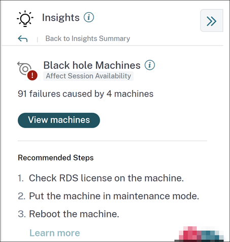The image size is (230, 242).
Task: Open info icon beside Black hole Machines
Action: tap(150, 65)
